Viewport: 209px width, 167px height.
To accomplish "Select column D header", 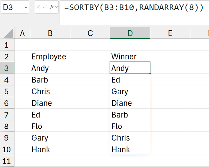I will click(130, 33).
